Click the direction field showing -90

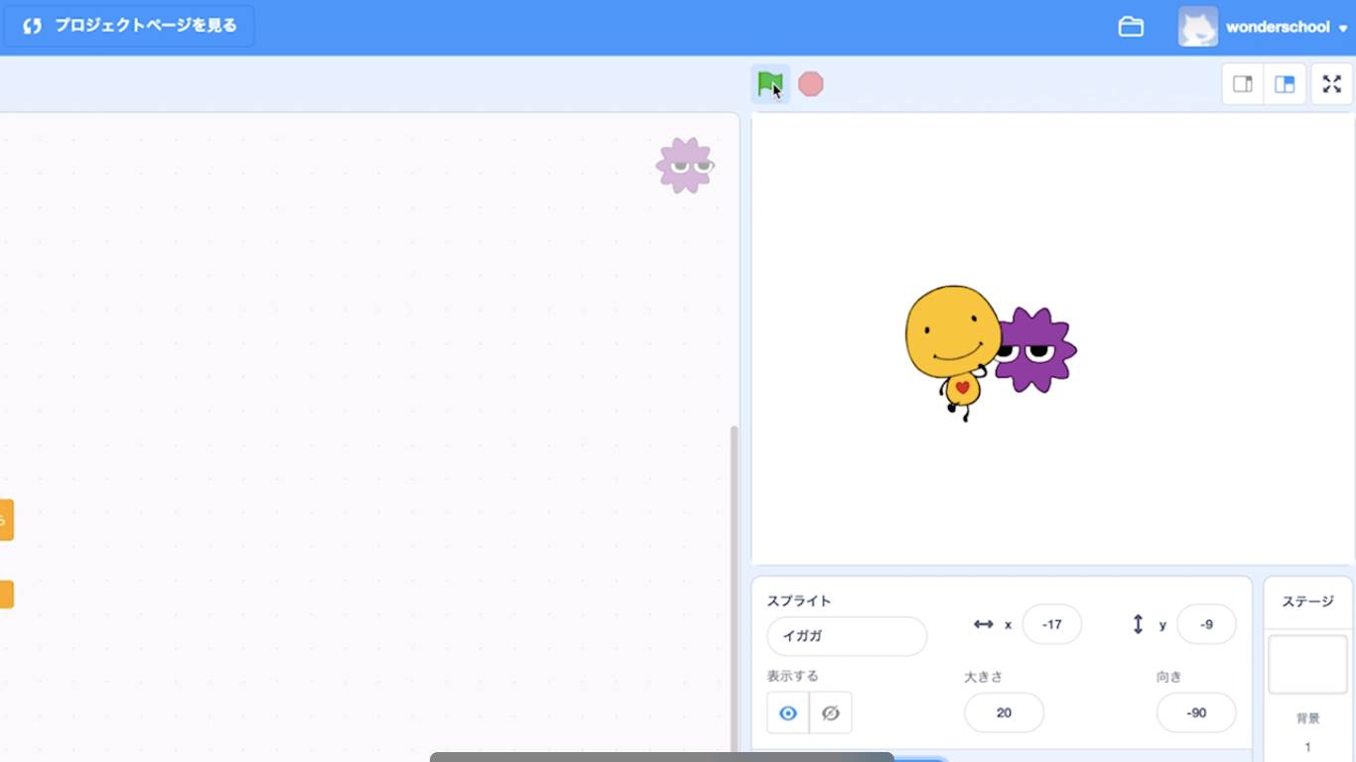click(x=1196, y=712)
